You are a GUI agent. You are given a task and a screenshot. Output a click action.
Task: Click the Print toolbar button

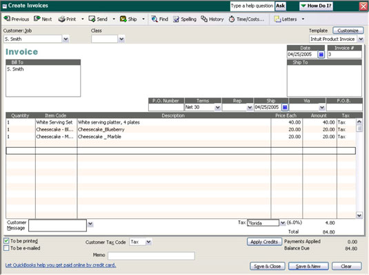click(x=68, y=19)
